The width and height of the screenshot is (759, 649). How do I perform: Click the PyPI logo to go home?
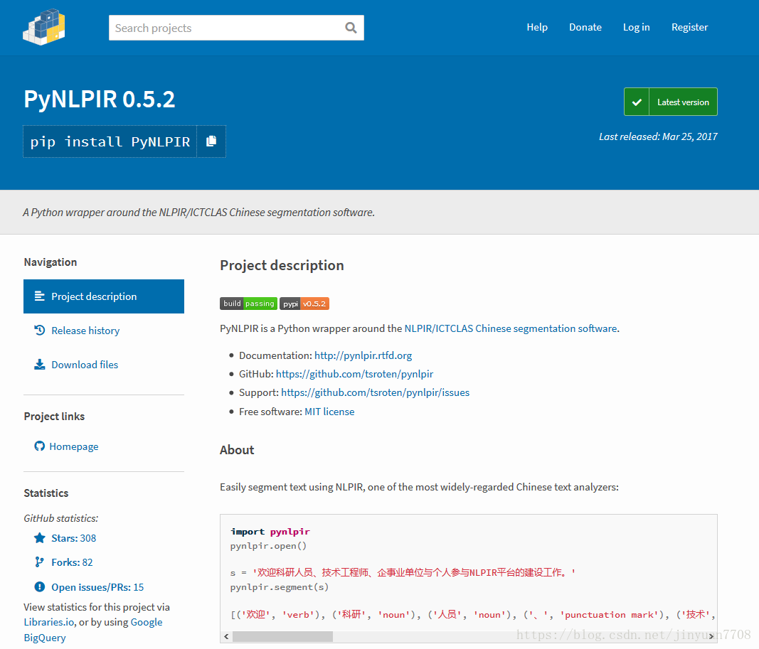(44, 28)
